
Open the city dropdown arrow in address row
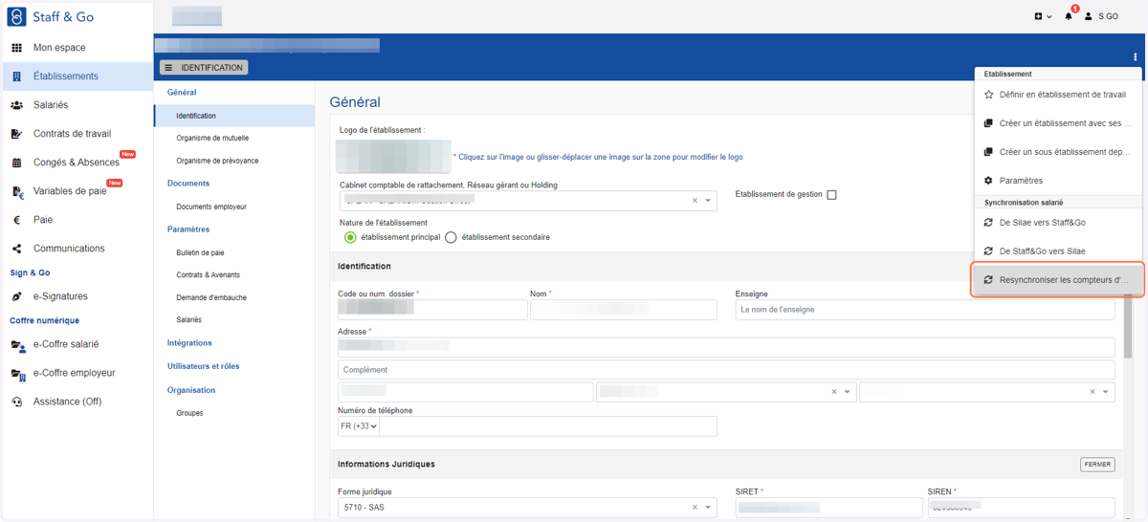pos(847,392)
